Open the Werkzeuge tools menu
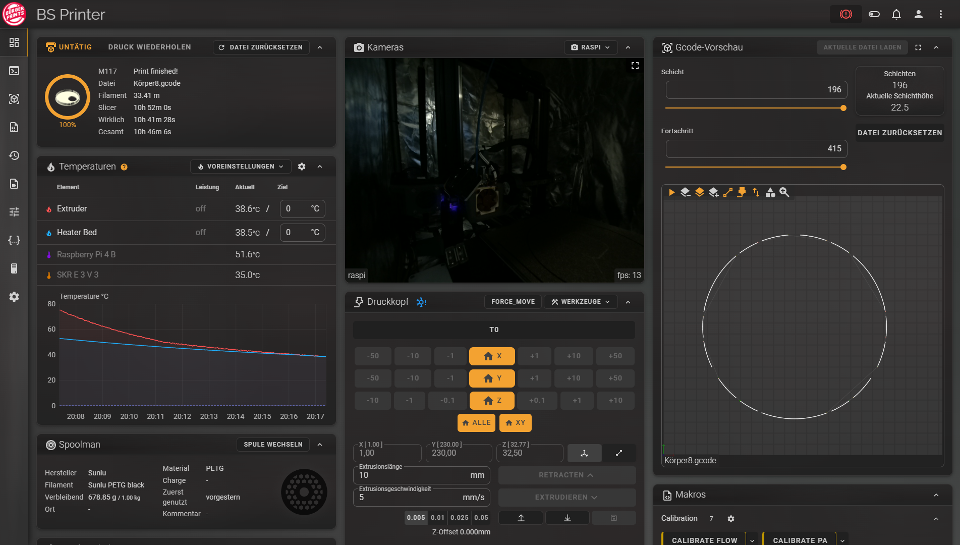 point(581,302)
